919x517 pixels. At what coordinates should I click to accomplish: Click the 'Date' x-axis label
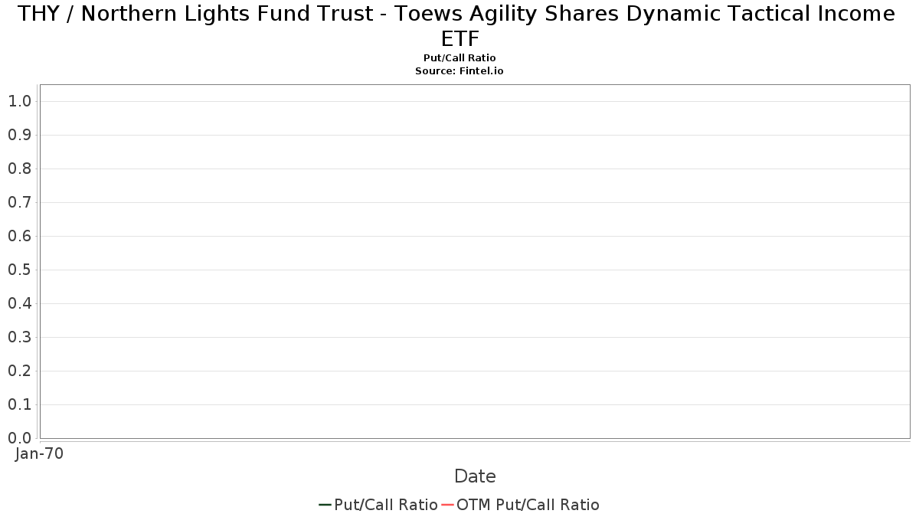[475, 476]
